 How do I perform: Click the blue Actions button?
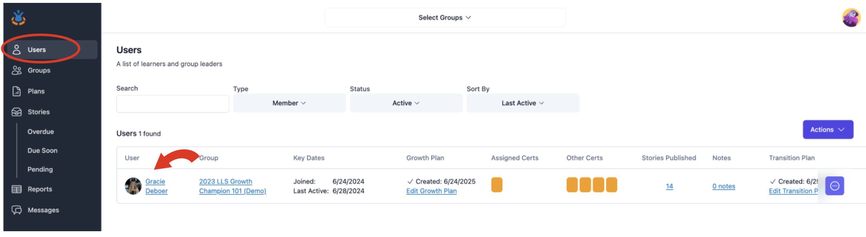828,130
